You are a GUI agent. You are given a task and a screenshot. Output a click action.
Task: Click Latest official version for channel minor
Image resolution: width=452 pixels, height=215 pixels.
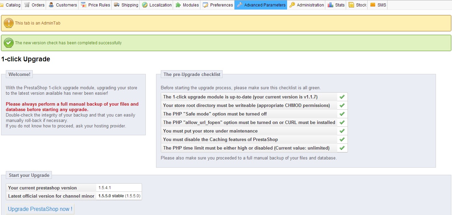coord(51,196)
